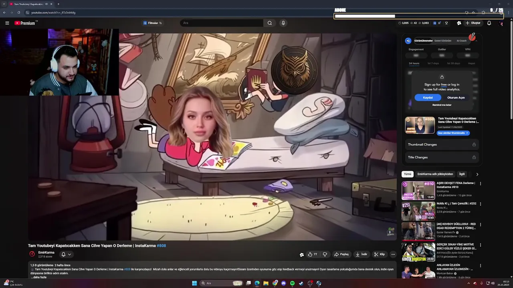Expand the description with ...daha fazla
This screenshot has width=513, height=288.
click(x=40, y=277)
